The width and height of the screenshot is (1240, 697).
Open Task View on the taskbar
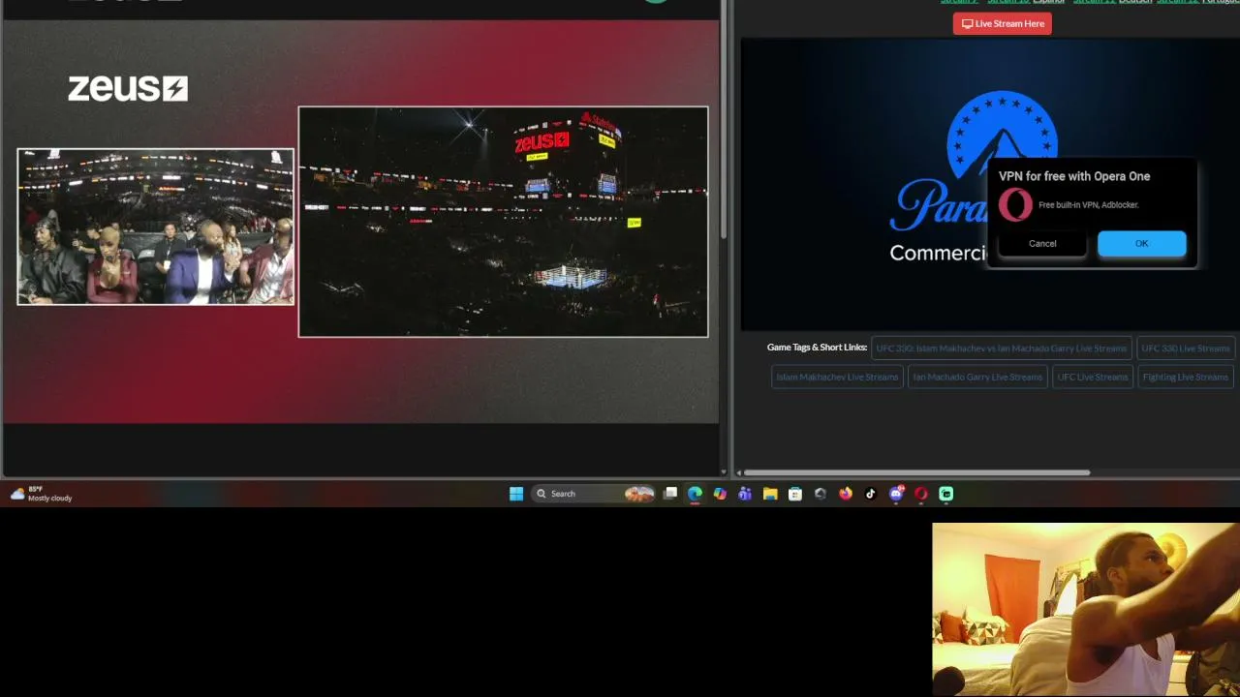point(669,494)
